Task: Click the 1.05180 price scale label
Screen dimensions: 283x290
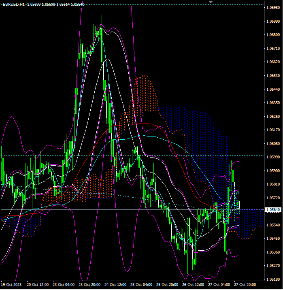Action: tap(273, 279)
